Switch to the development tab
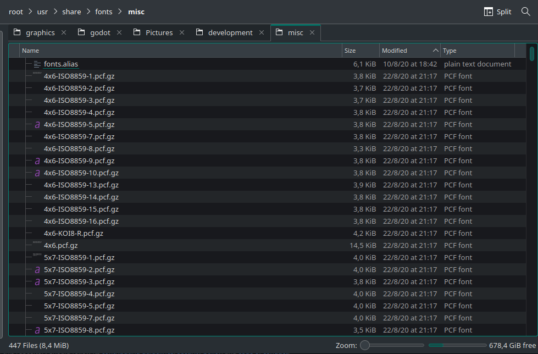This screenshot has height=354, width=538. point(230,32)
